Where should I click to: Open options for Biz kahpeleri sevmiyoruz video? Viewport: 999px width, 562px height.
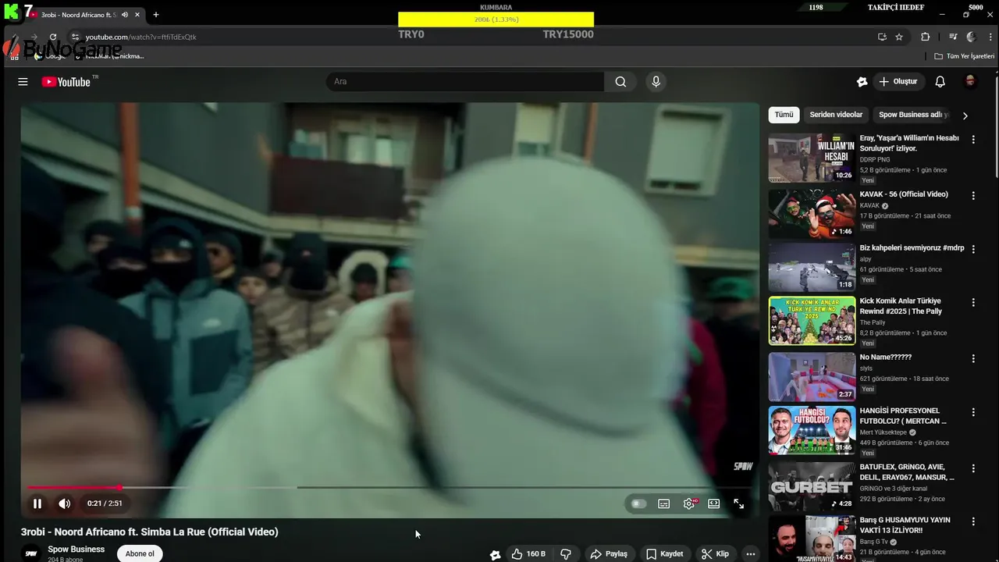coord(973,249)
